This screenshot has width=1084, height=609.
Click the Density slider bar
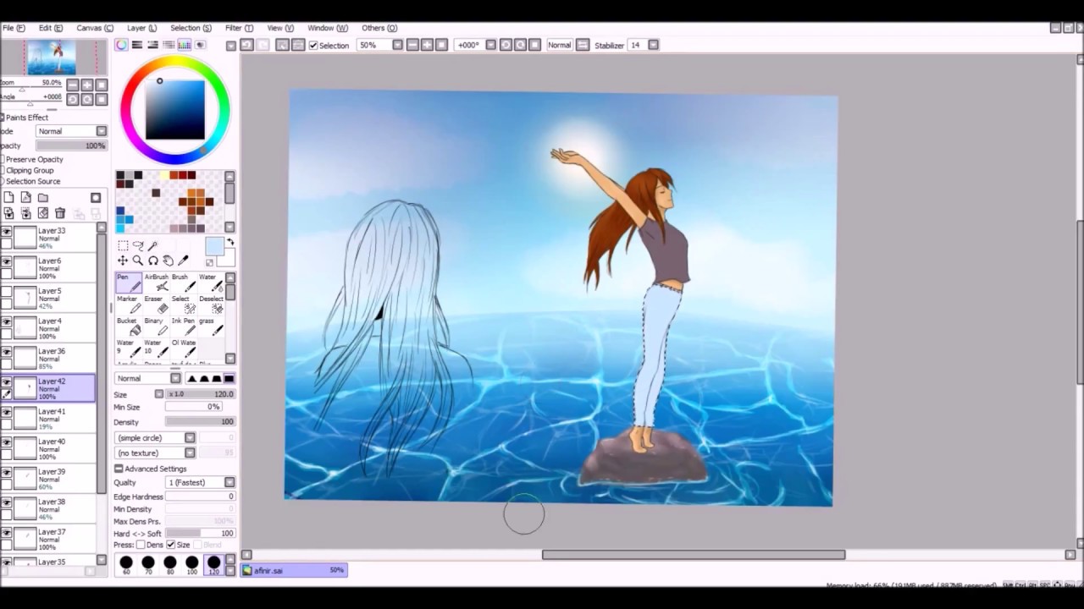click(x=200, y=422)
